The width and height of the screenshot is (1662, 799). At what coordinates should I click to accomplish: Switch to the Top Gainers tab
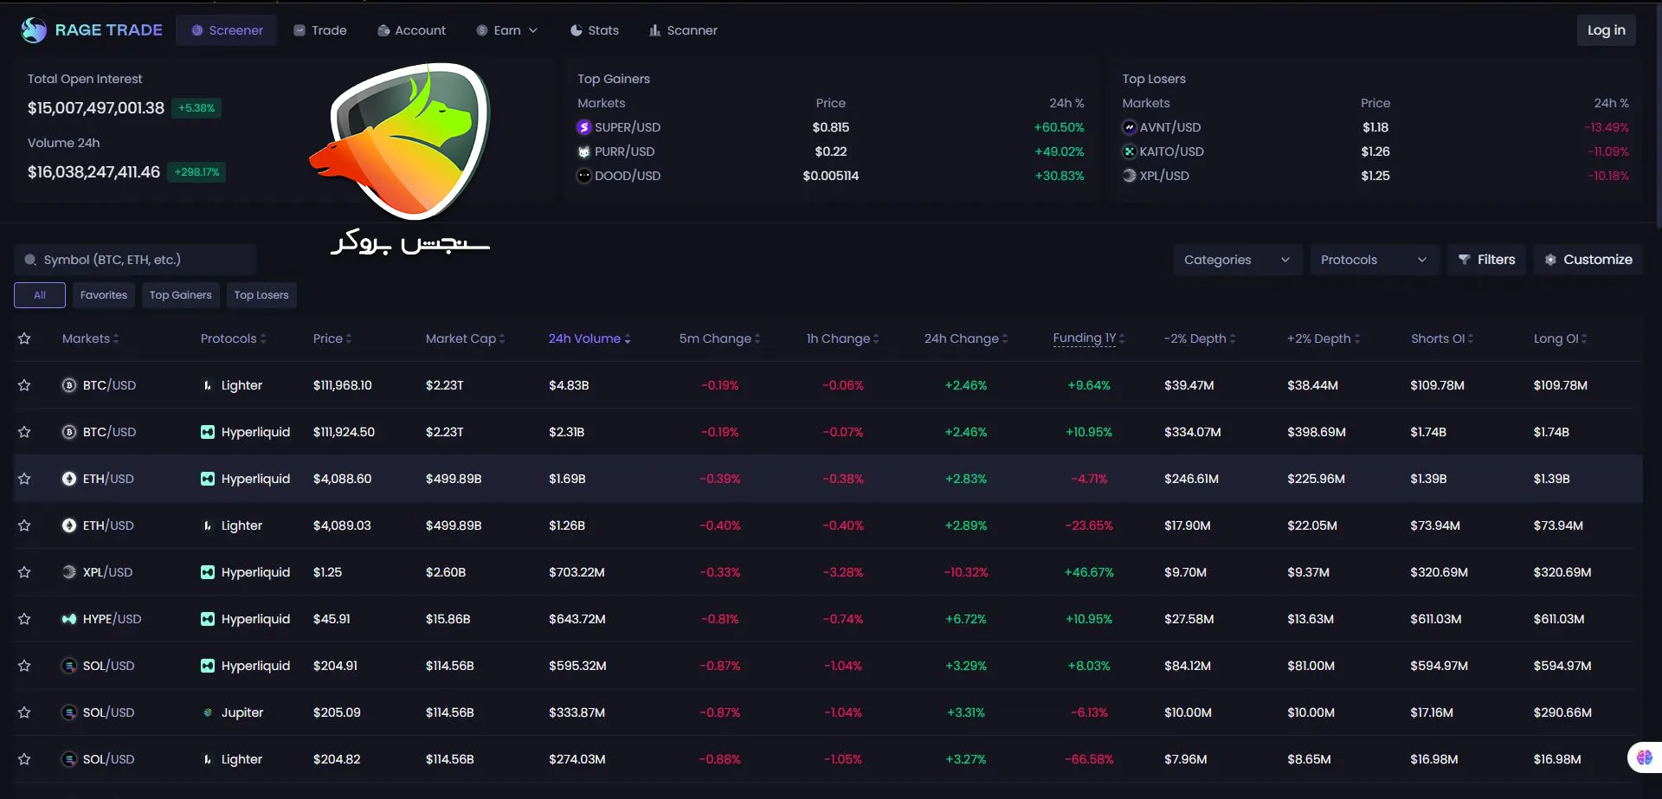click(x=180, y=295)
